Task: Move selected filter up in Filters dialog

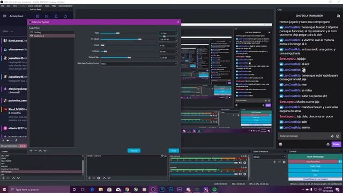Action: [x=40, y=151]
